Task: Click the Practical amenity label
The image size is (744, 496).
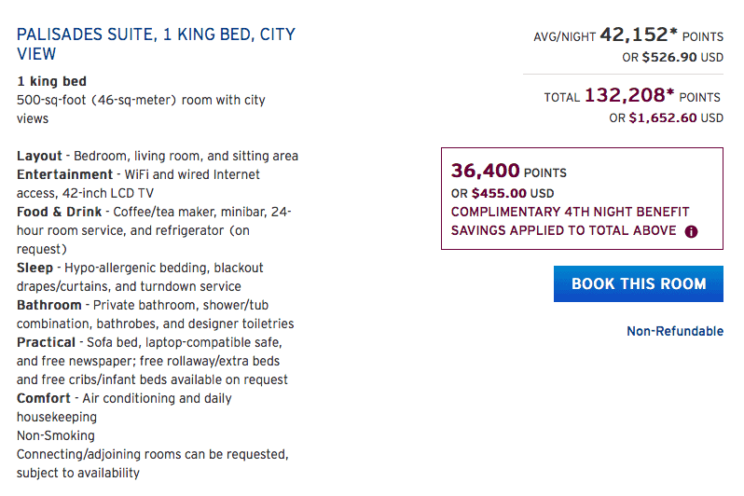Action: click(x=46, y=342)
